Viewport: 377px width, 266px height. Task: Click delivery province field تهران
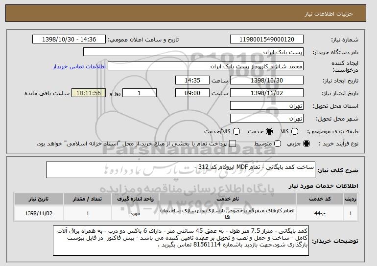pyautogui.click(x=267, y=106)
